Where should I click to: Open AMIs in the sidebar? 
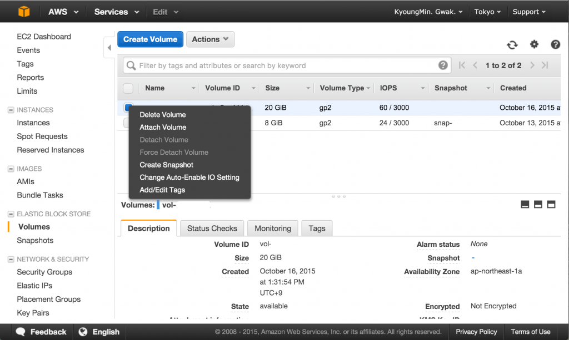[x=26, y=181]
